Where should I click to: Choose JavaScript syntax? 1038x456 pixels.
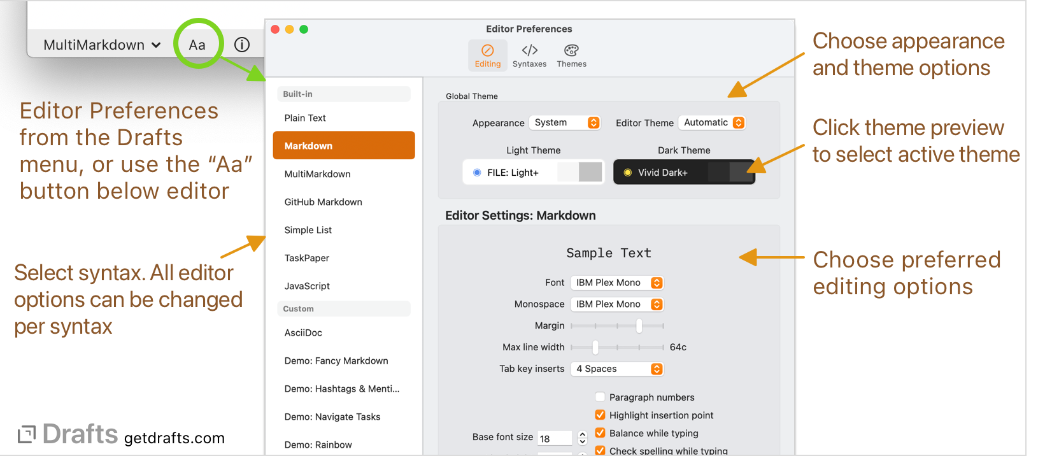[344, 286]
